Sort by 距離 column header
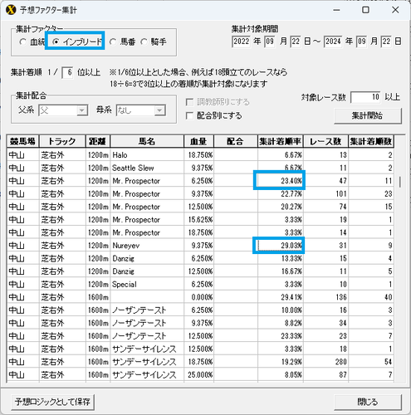Image resolution: width=411 pixels, height=415 pixels. [x=98, y=142]
